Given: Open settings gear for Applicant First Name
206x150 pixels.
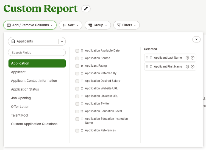Looking at the screenshot, I should [187, 67].
